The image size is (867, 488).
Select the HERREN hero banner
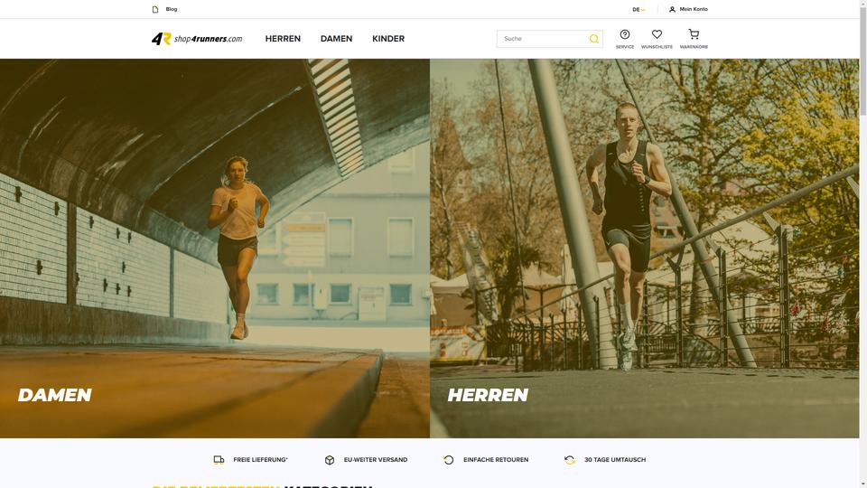(645, 249)
